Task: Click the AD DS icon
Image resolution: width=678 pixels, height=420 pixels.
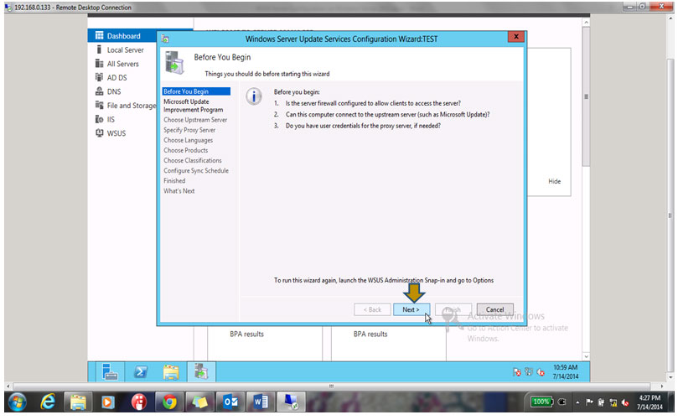Action: 100,77
